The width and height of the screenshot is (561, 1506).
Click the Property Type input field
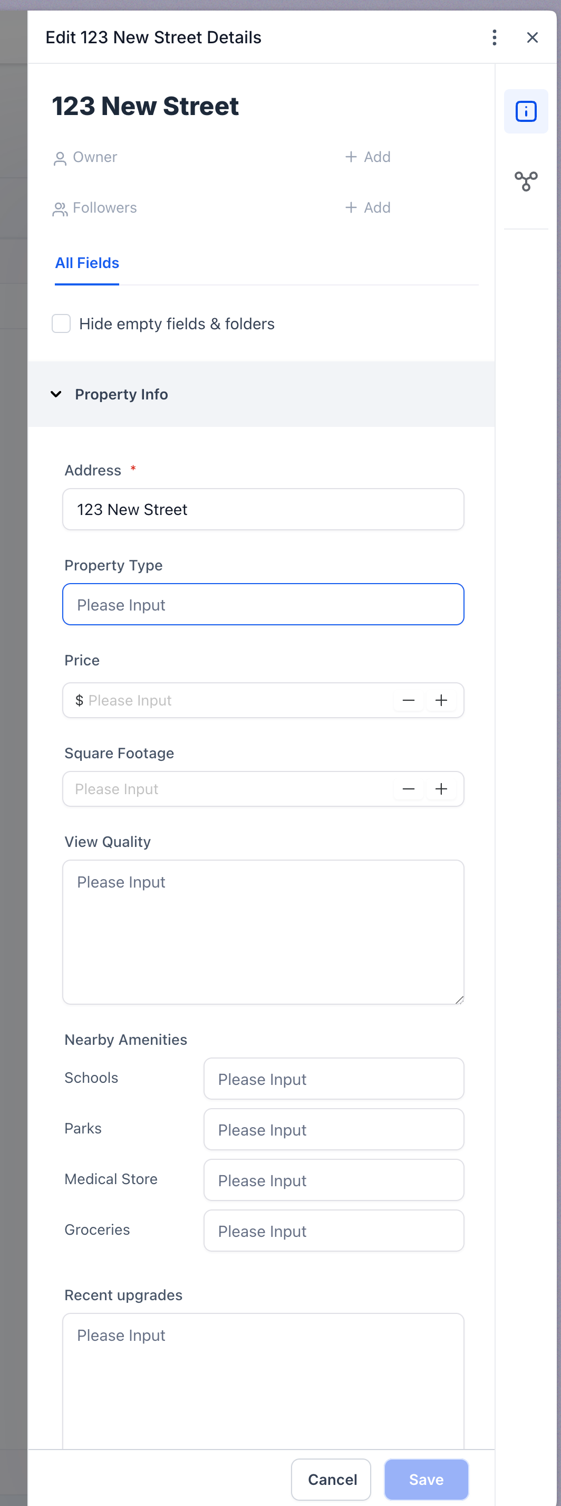(263, 604)
